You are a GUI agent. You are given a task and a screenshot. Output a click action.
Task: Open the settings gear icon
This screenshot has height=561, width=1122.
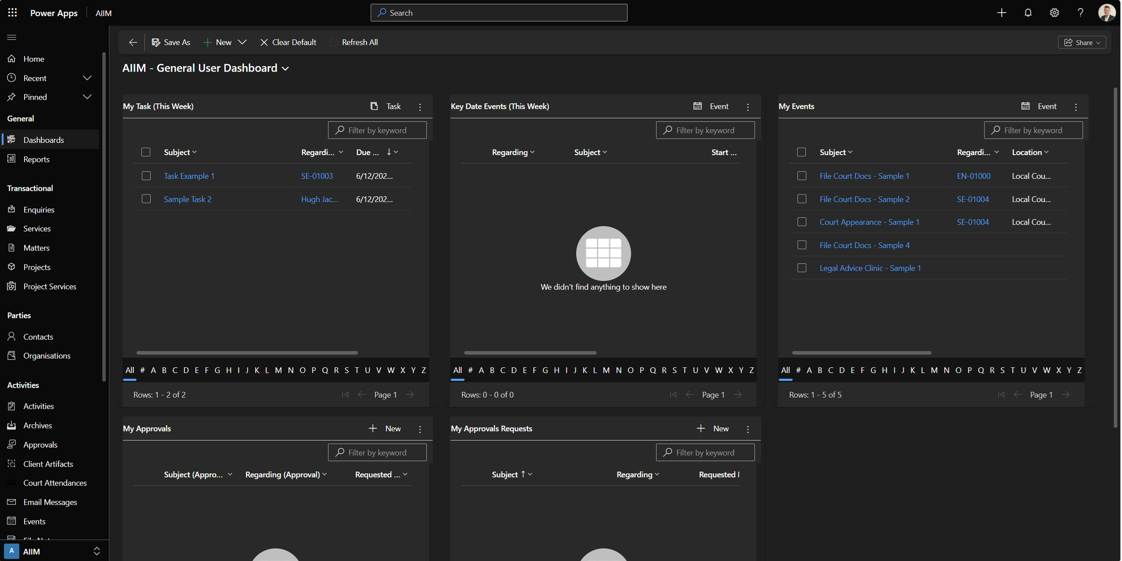pyautogui.click(x=1054, y=13)
